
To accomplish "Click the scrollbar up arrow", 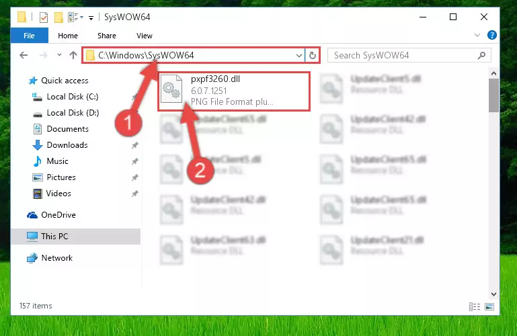I will coord(493,73).
